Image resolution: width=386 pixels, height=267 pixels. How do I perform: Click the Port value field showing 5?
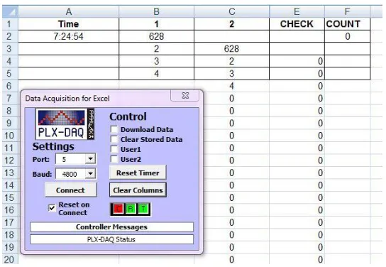[x=70, y=159]
